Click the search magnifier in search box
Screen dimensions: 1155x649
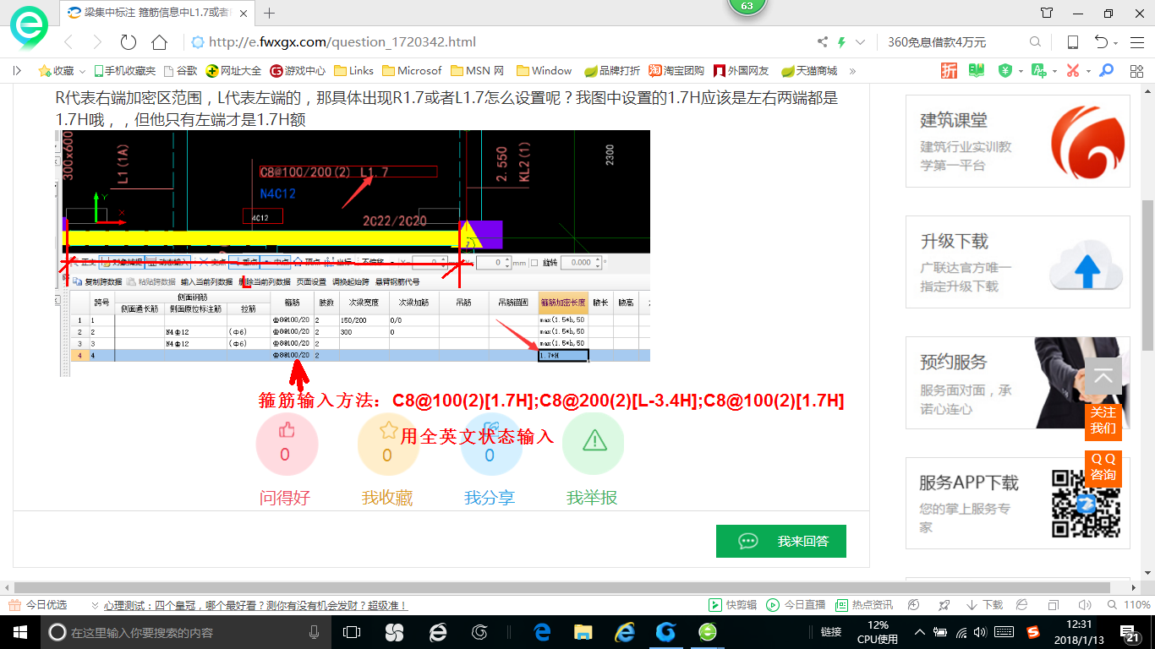point(1035,42)
